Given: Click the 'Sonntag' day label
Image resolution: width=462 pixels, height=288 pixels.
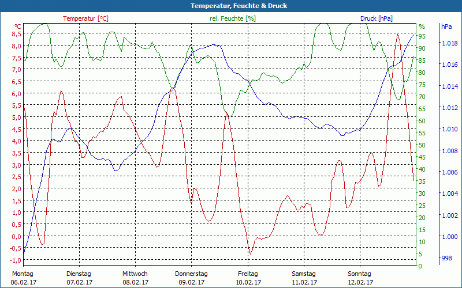Looking at the screenshot, I should click(x=359, y=274).
